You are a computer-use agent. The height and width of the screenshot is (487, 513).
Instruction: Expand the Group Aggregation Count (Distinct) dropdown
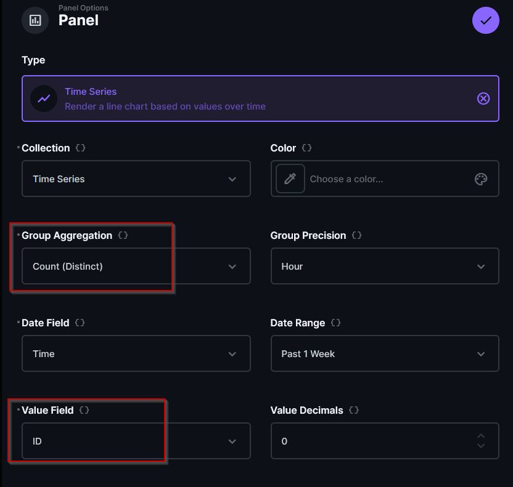point(136,267)
